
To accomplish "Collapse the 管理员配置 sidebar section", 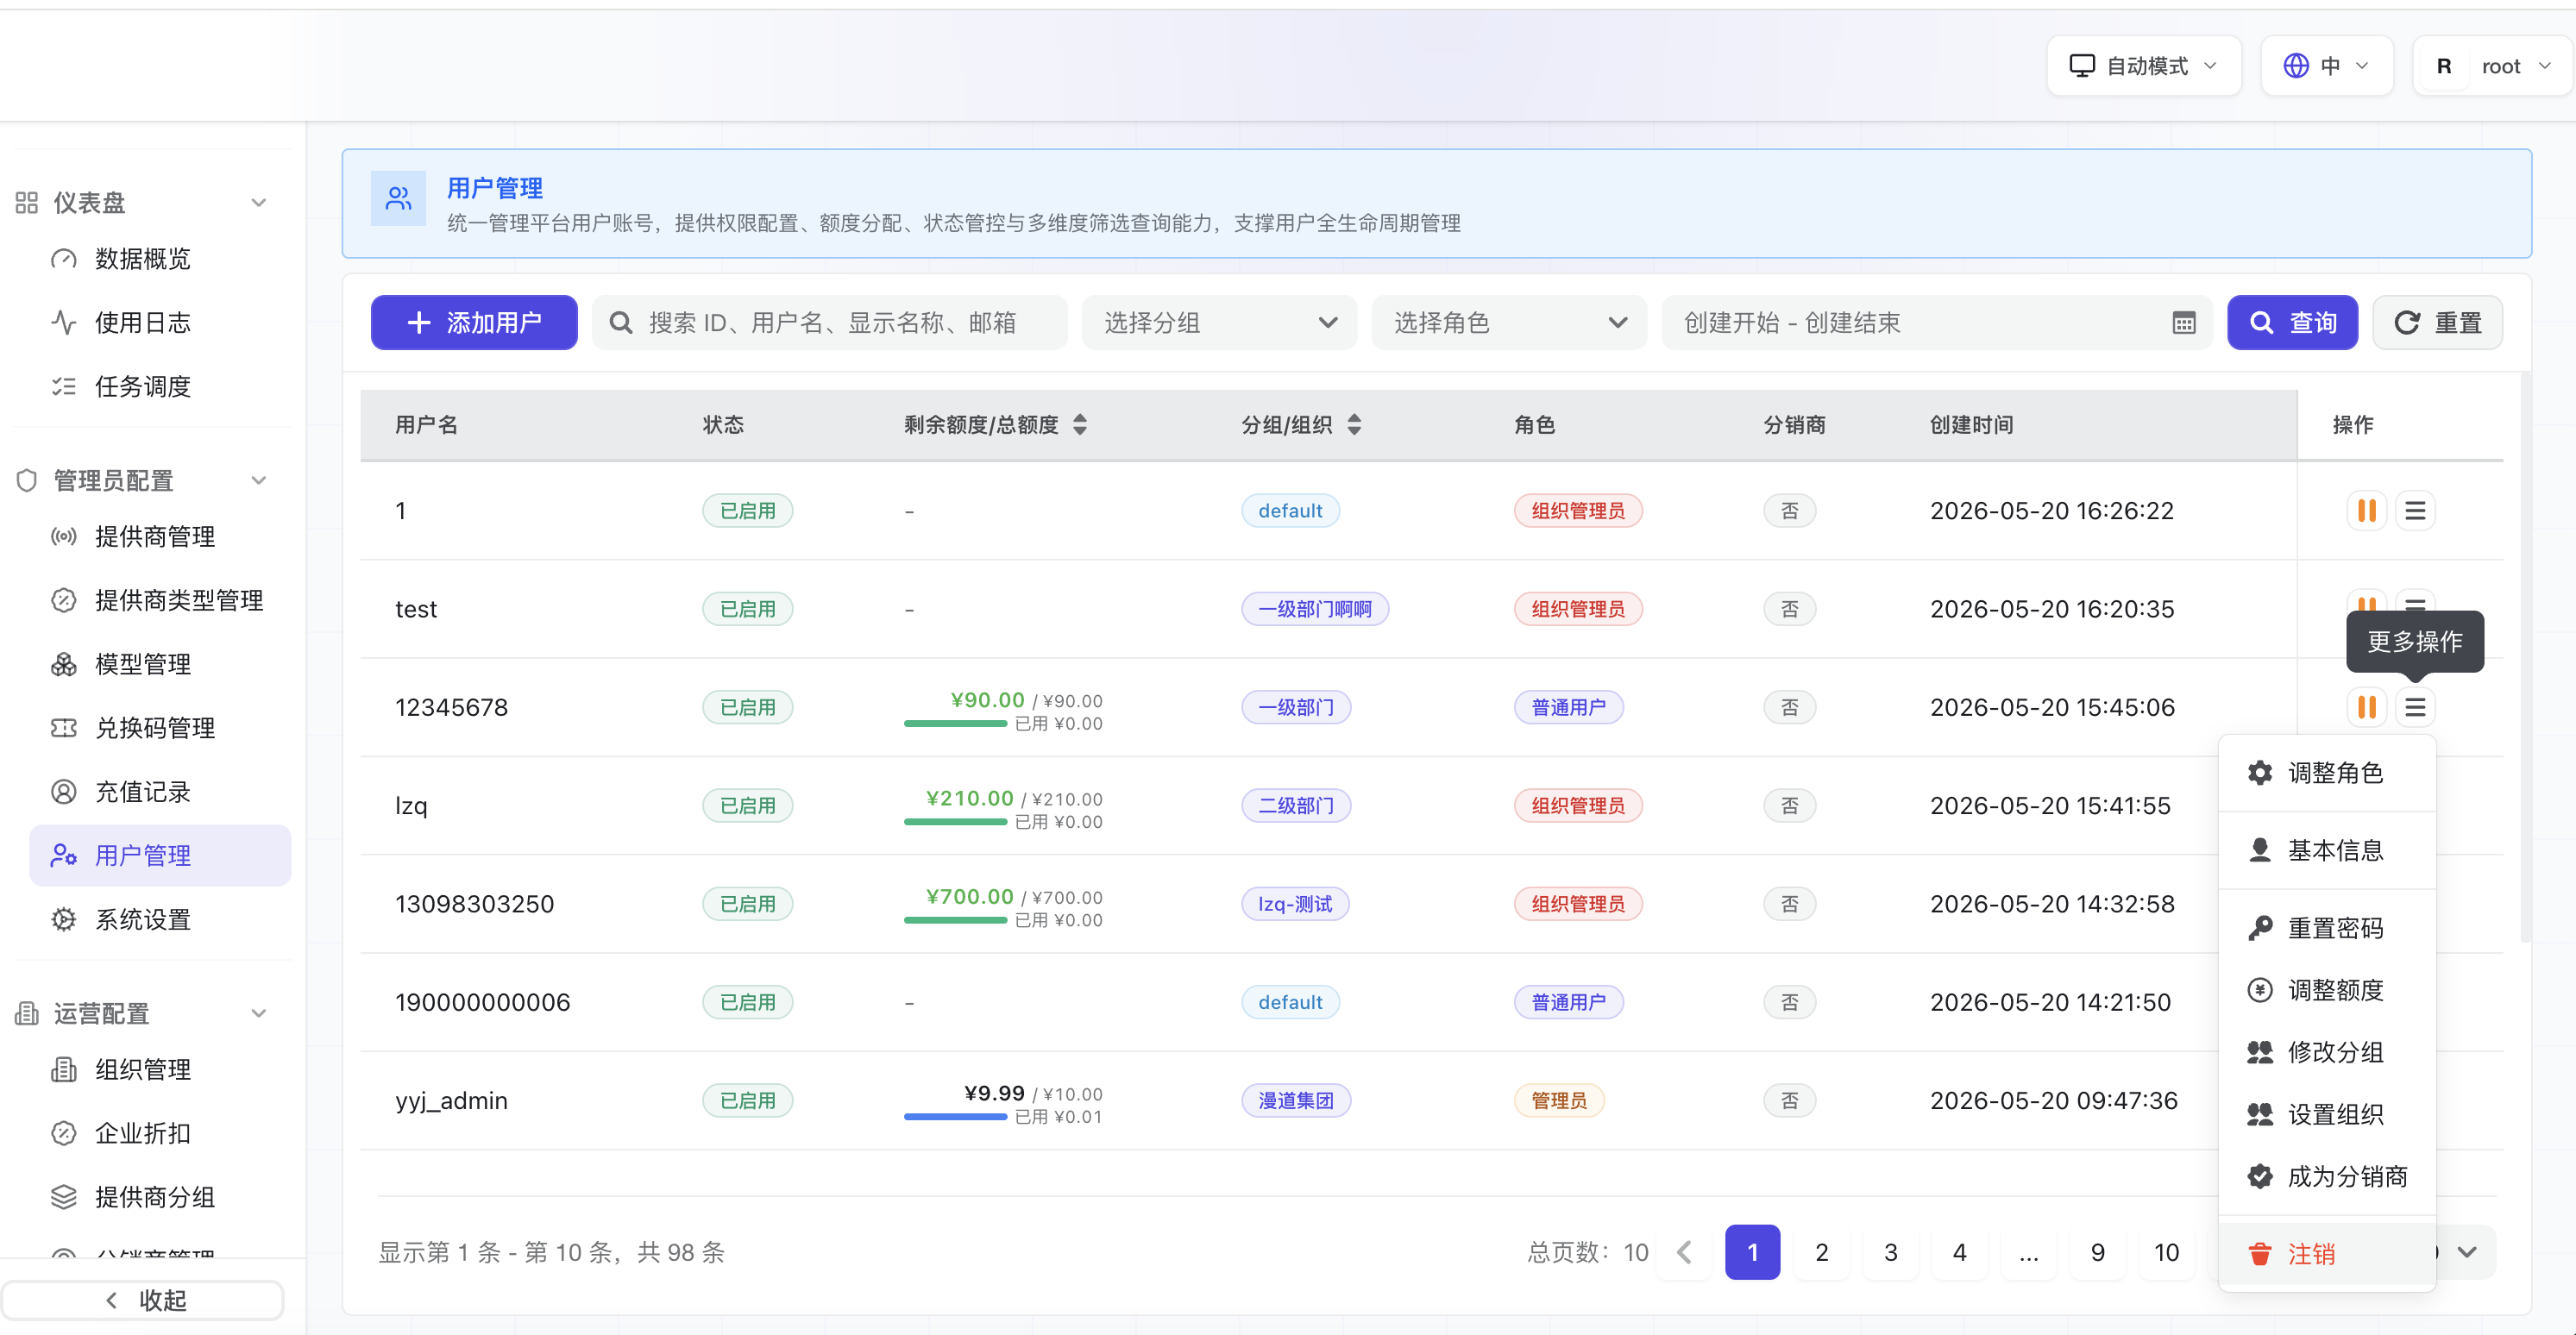I will tap(259, 480).
